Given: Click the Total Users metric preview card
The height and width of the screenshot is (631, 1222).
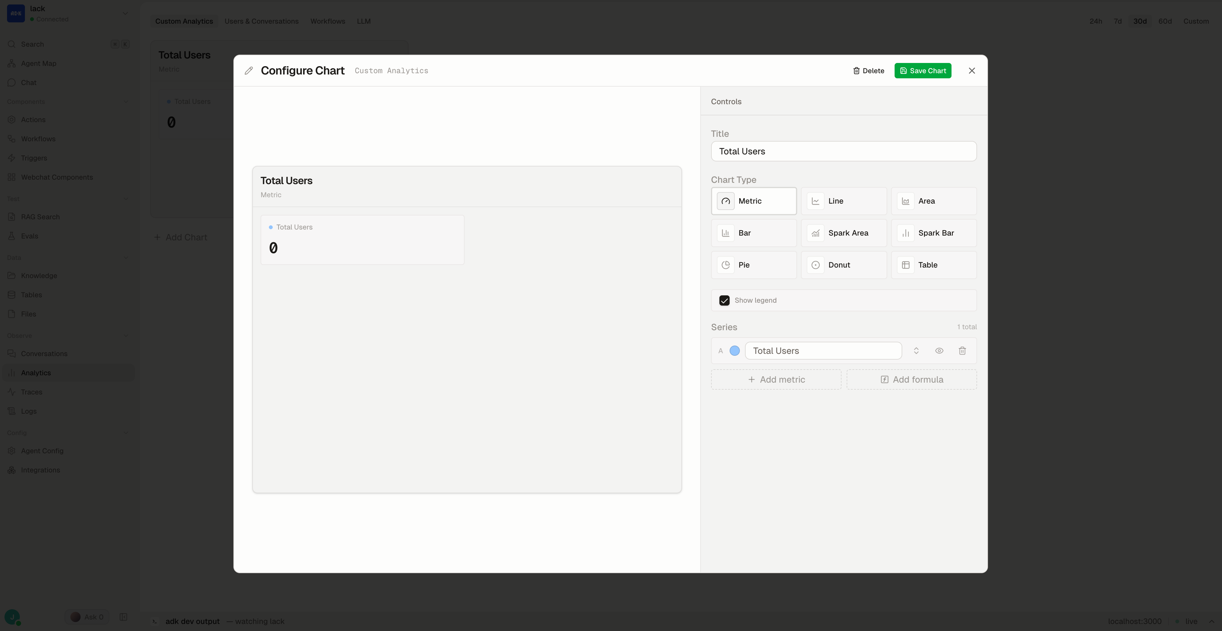Looking at the screenshot, I should click(363, 240).
